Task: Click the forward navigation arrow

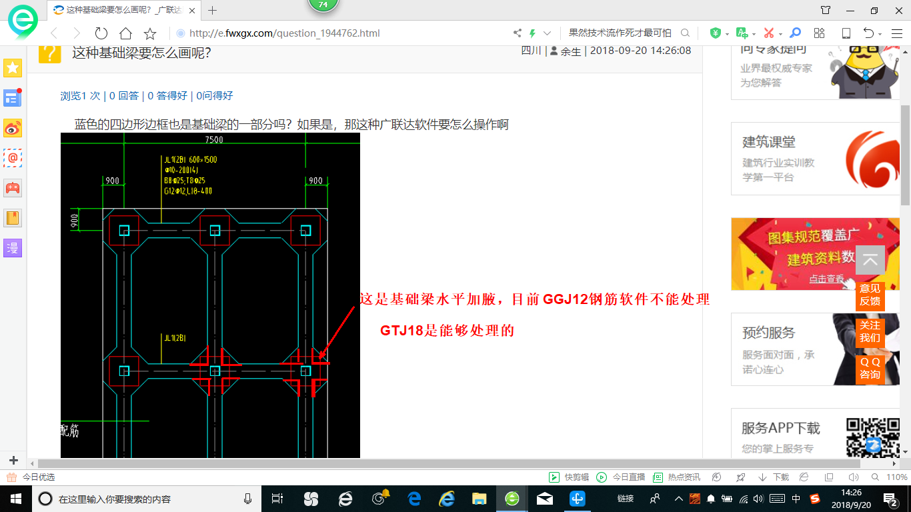Action: [x=77, y=33]
